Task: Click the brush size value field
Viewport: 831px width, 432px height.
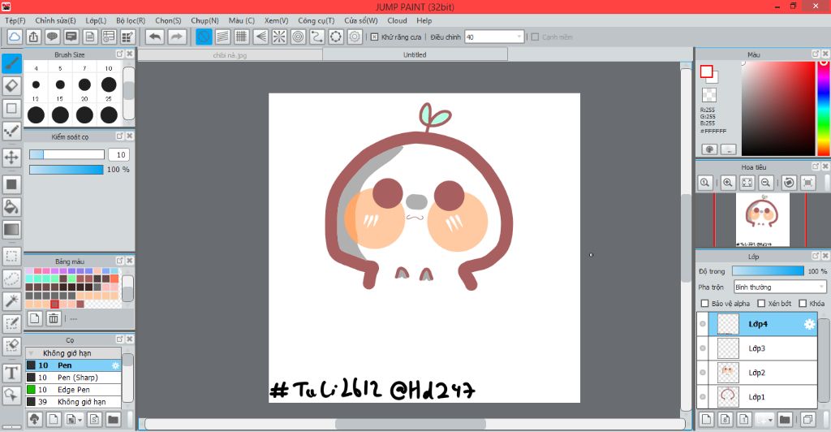Action: (118, 154)
